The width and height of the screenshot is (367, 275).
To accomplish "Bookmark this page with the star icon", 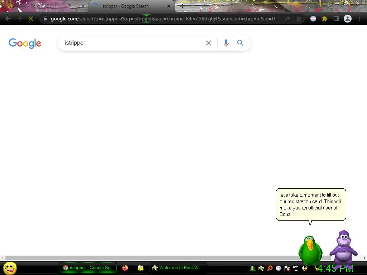I will click(x=299, y=19).
